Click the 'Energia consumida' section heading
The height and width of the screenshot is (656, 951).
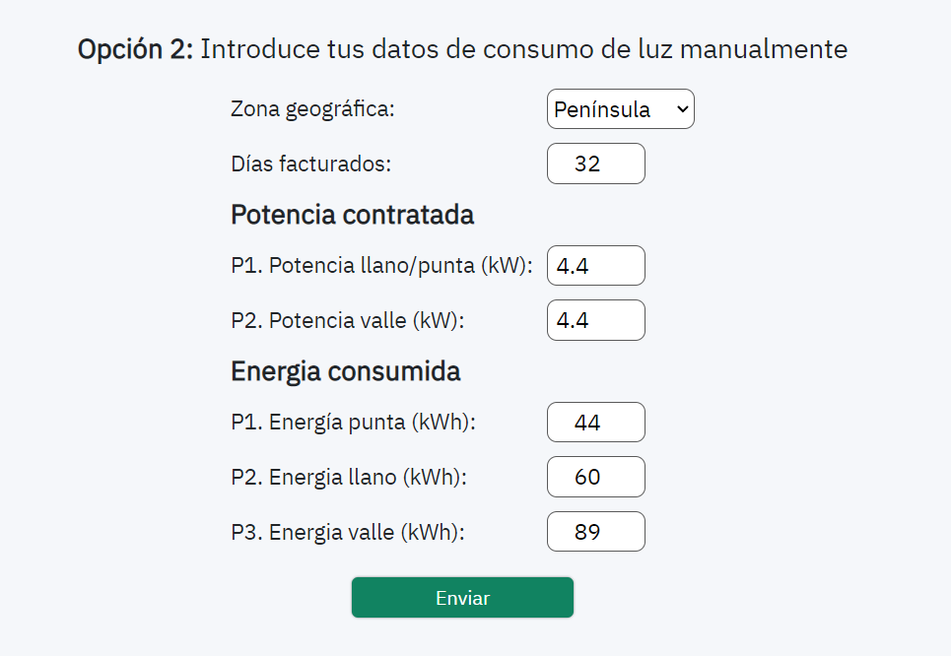[x=345, y=371]
